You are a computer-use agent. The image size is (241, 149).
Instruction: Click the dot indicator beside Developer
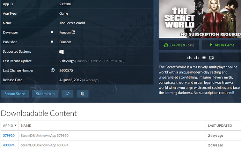point(52,32)
